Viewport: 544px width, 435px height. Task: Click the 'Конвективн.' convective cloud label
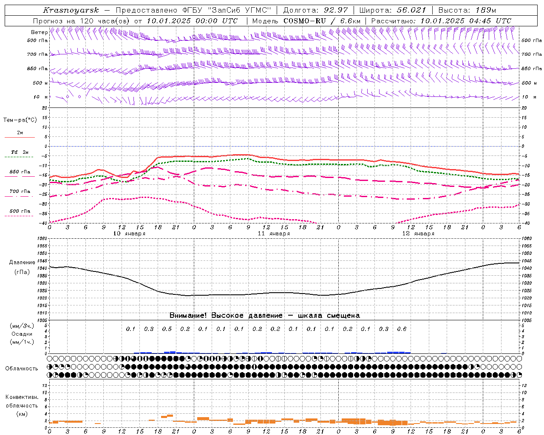tap(22, 397)
